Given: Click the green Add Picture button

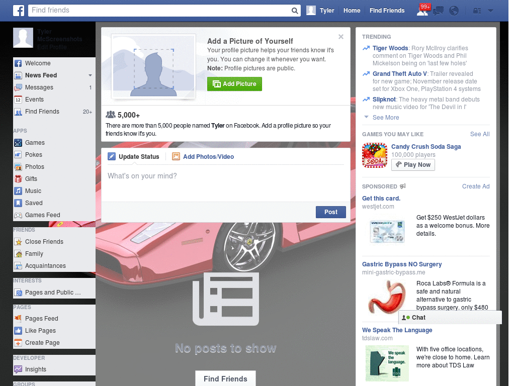Looking at the screenshot, I should click(234, 84).
